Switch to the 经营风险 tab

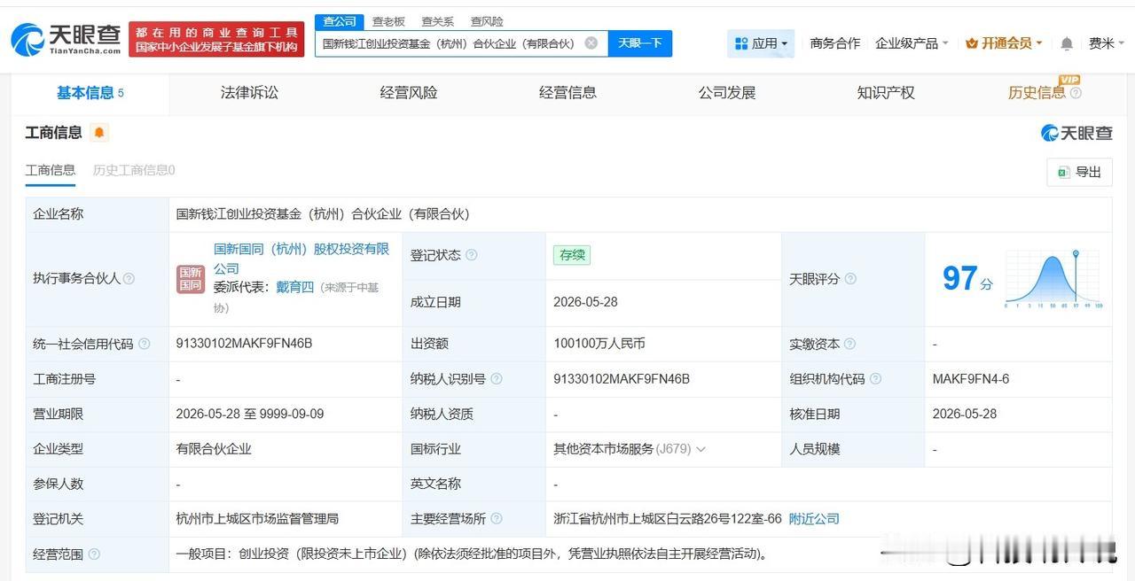pyautogui.click(x=409, y=93)
